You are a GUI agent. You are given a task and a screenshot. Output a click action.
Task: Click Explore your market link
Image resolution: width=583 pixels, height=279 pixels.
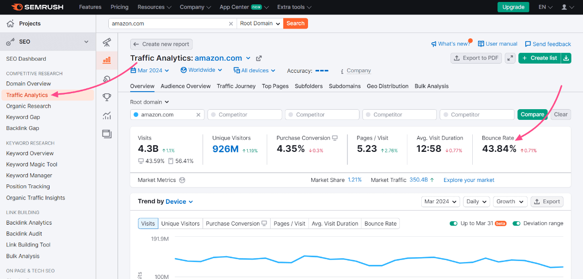tap(469, 180)
